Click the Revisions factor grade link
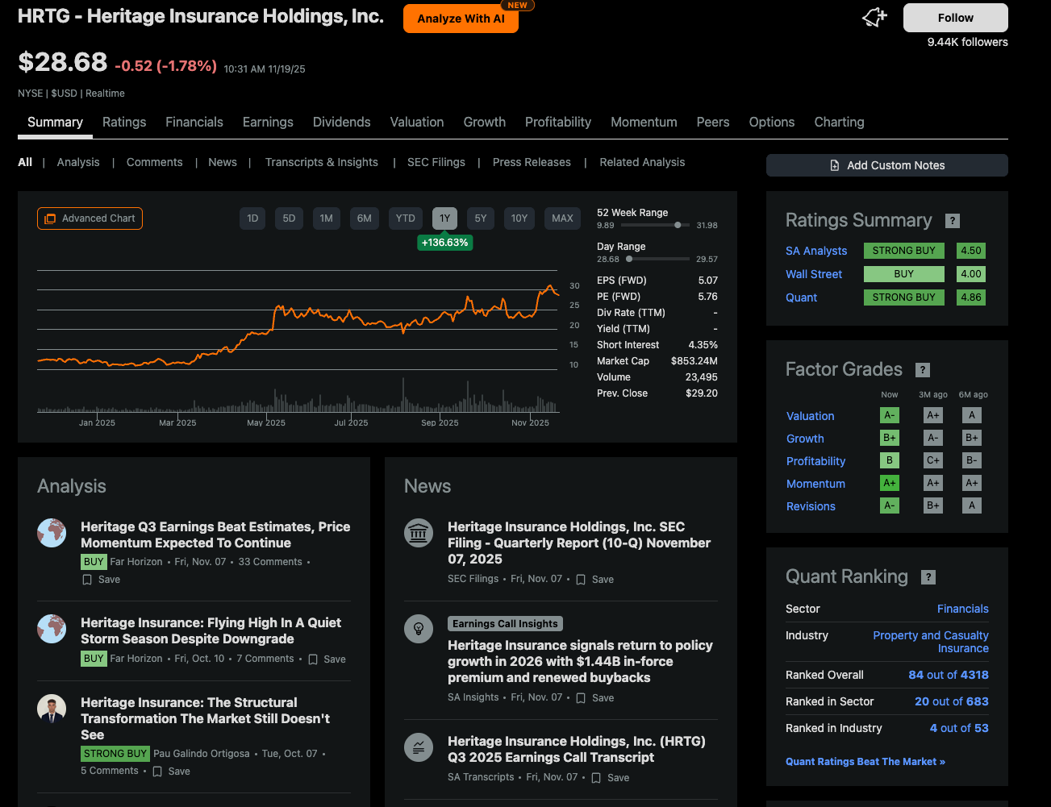Viewport: 1051px width, 807px height. (811, 506)
